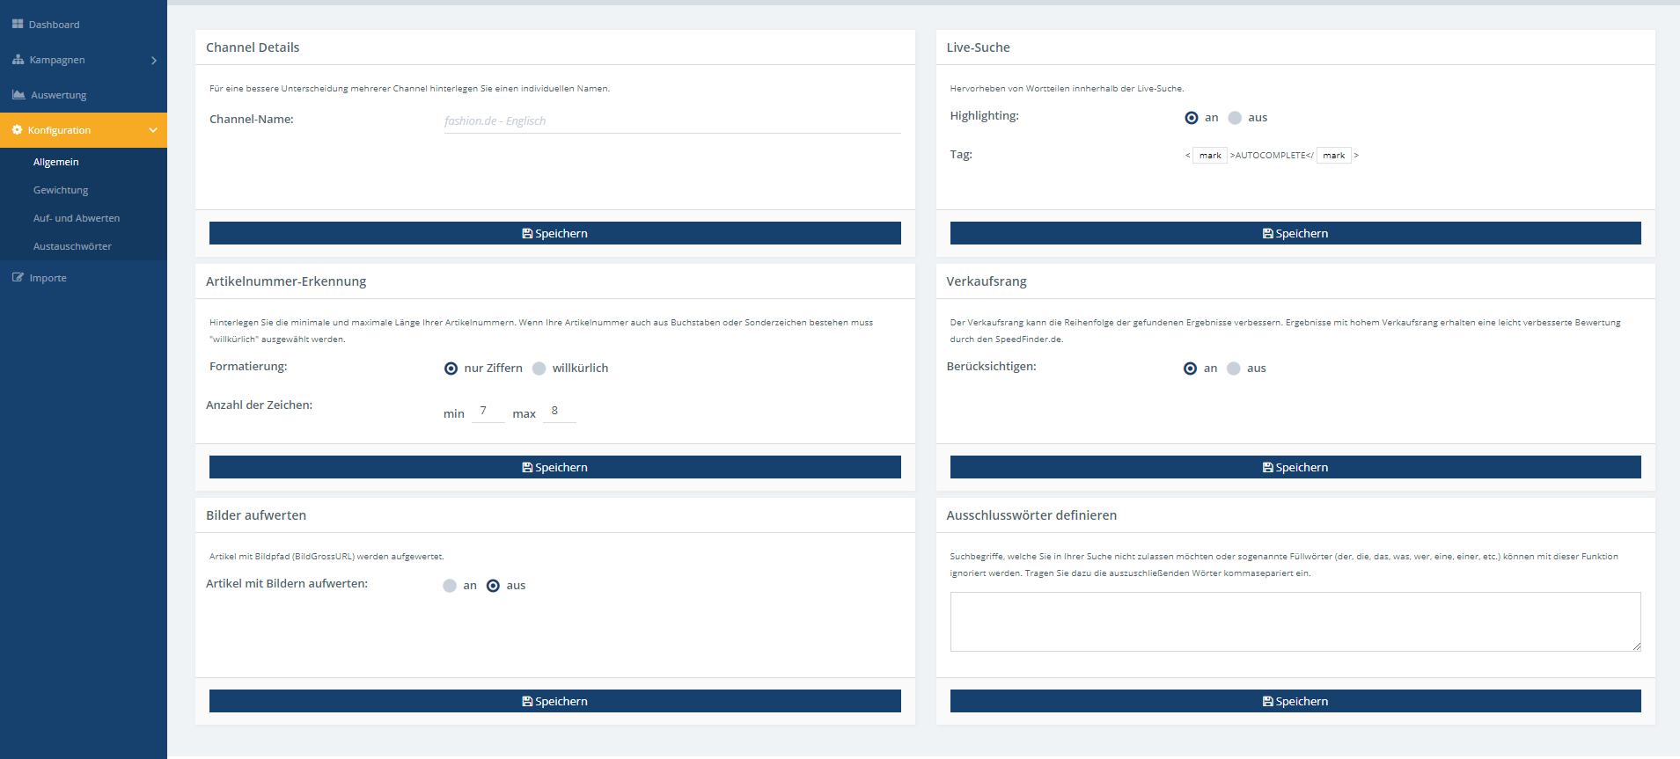Save the Ausschlusswörter definieren section

point(1295,701)
